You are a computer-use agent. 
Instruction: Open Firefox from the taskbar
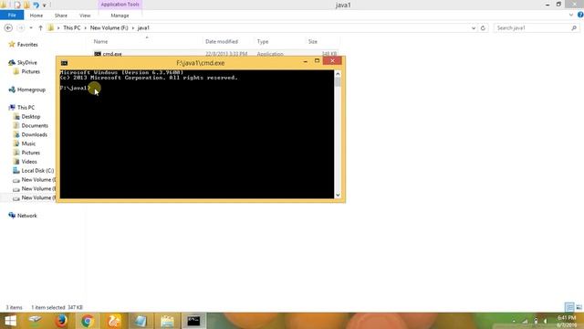[x=61, y=321]
